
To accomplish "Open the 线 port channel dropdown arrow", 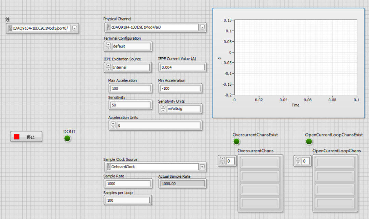I will coord(74,28).
